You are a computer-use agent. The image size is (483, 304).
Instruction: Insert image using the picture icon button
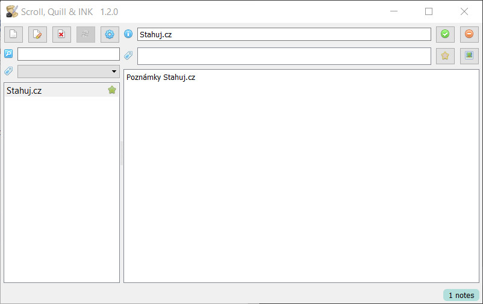pyautogui.click(x=469, y=56)
